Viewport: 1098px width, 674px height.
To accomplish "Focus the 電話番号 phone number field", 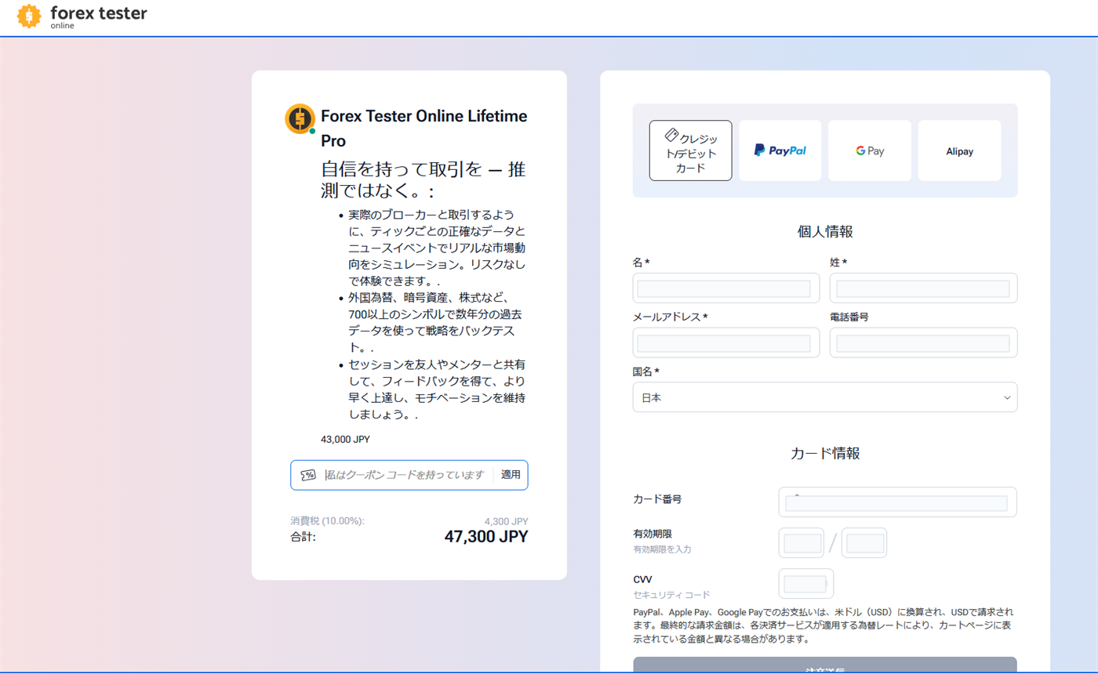I will [x=924, y=342].
